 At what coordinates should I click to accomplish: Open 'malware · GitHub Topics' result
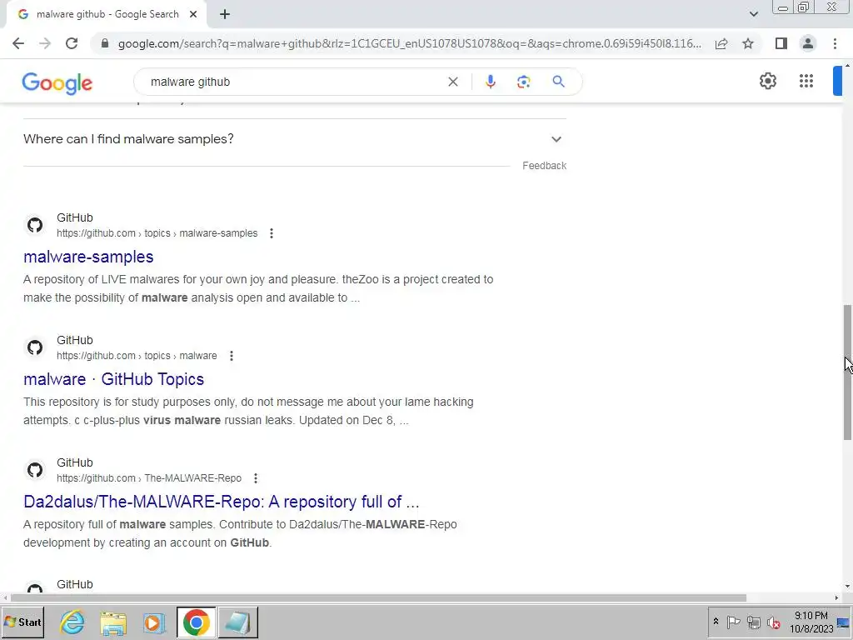[x=113, y=379]
